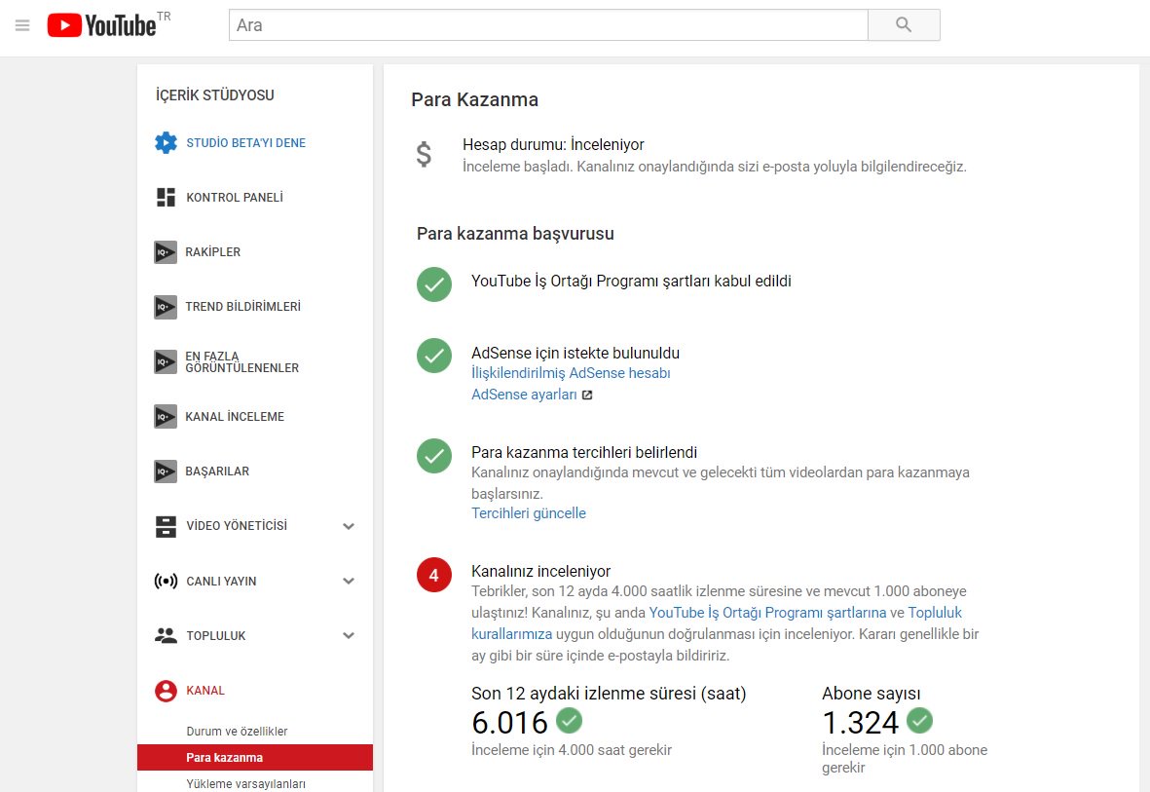Select CANLI YAYIN section label
The height and width of the screenshot is (792, 1150).
221,582
